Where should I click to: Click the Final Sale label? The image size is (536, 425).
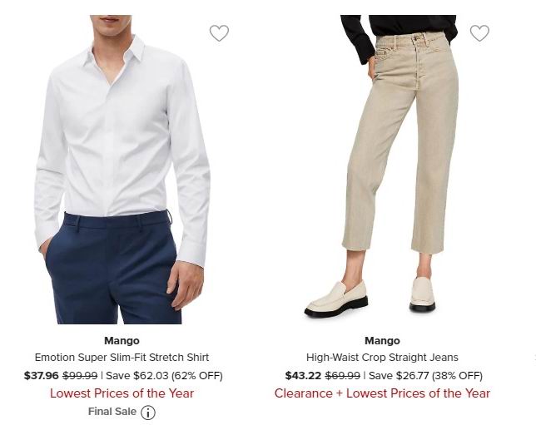click(112, 412)
